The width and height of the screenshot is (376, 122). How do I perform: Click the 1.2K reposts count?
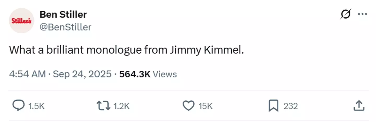pyautogui.click(x=121, y=106)
